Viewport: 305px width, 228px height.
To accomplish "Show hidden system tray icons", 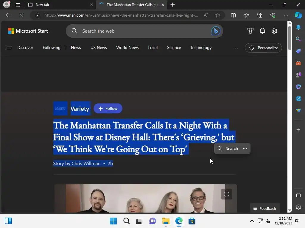I will 252,221.
